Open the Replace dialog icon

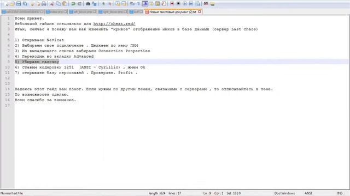(x=94, y=4)
